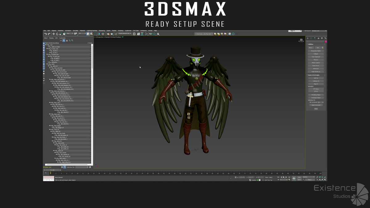
Task: Open the Arnold menu
Action: click(150, 31)
